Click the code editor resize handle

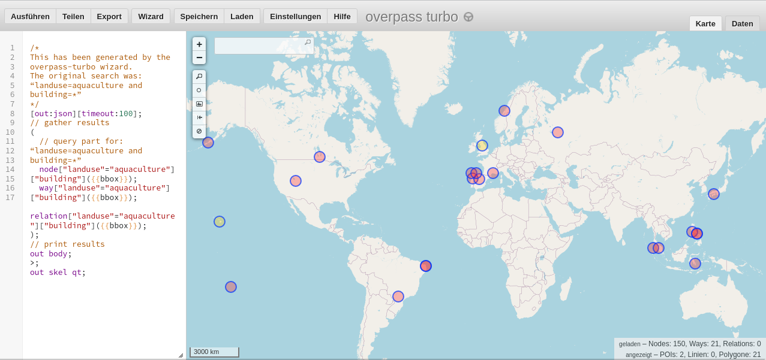tap(181, 355)
